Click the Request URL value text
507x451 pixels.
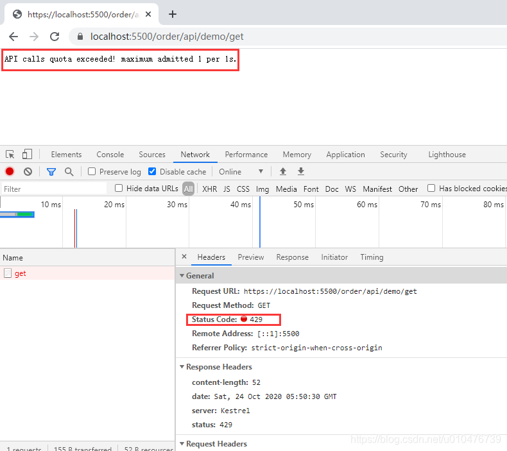330,291
